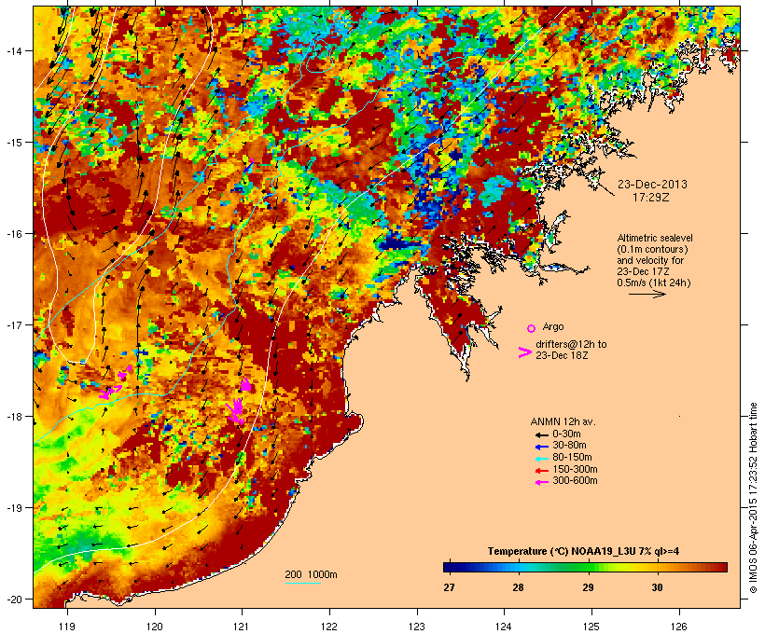The height and width of the screenshot is (634, 765).
Task: Click latitude axis label -16
Action: tap(13, 234)
